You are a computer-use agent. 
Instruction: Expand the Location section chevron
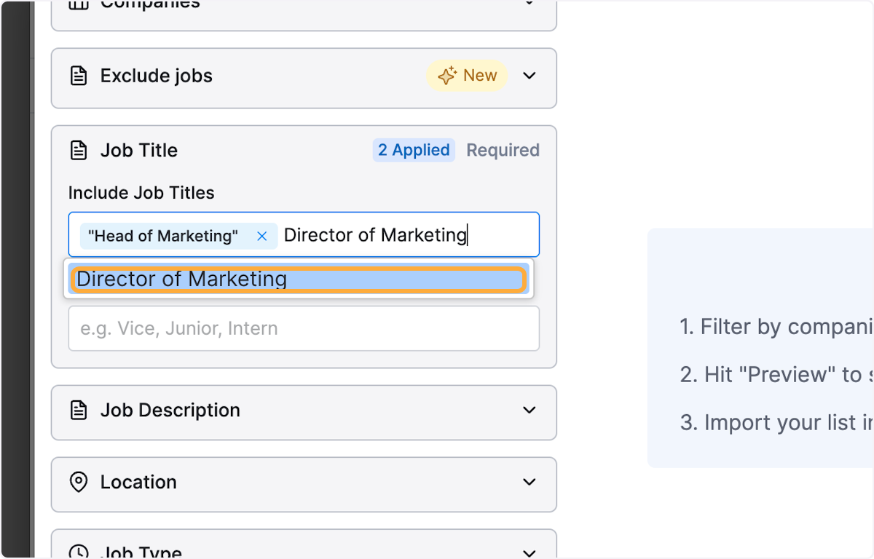(529, 482)
